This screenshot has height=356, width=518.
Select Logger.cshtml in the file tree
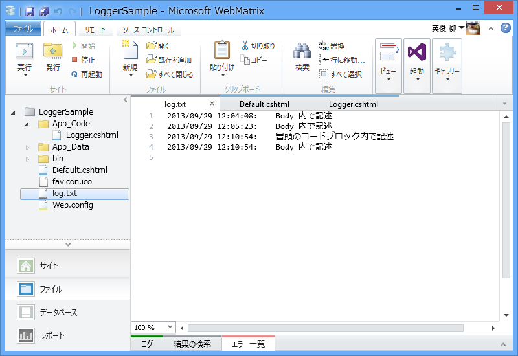pyautogui.click(x=85, y=135)
